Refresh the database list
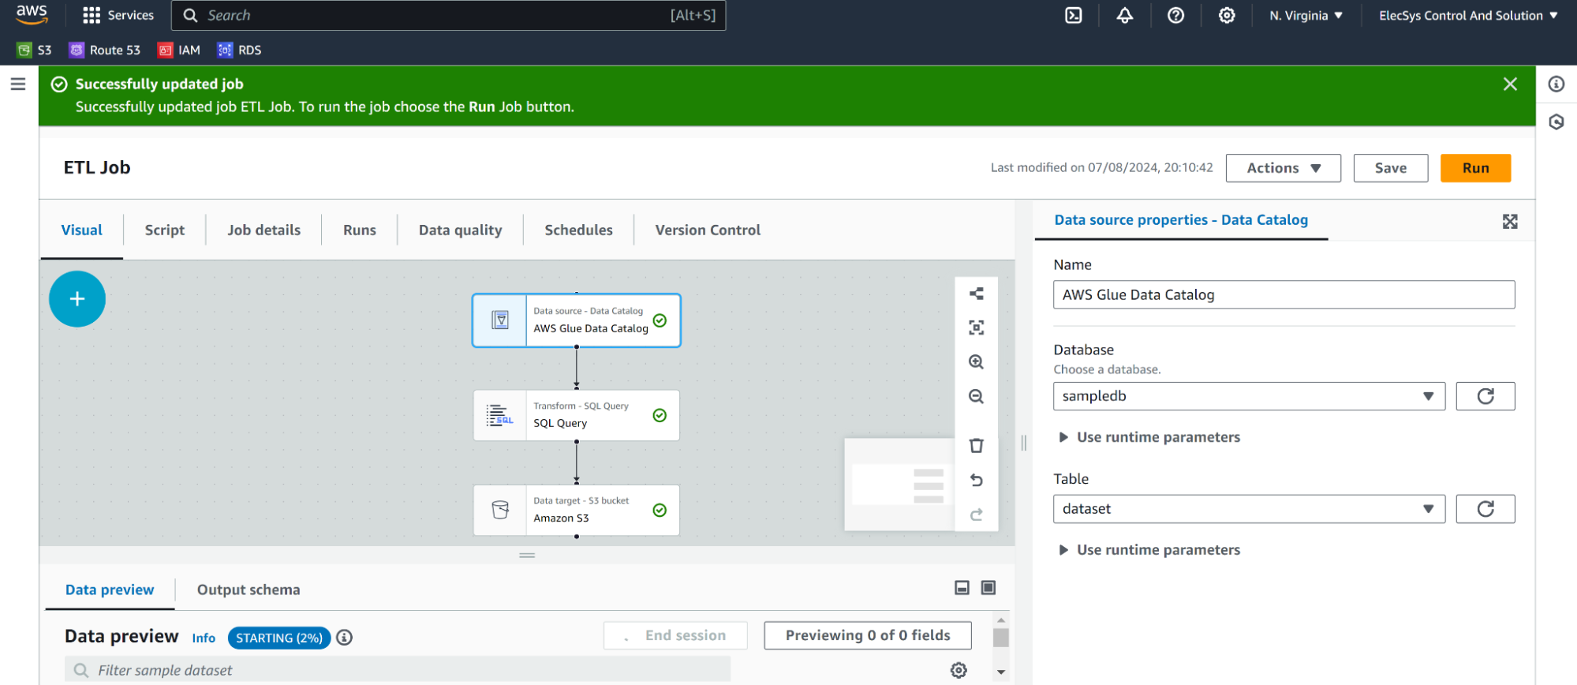This screenshot has height=685, width=1577. [1485, 396]
